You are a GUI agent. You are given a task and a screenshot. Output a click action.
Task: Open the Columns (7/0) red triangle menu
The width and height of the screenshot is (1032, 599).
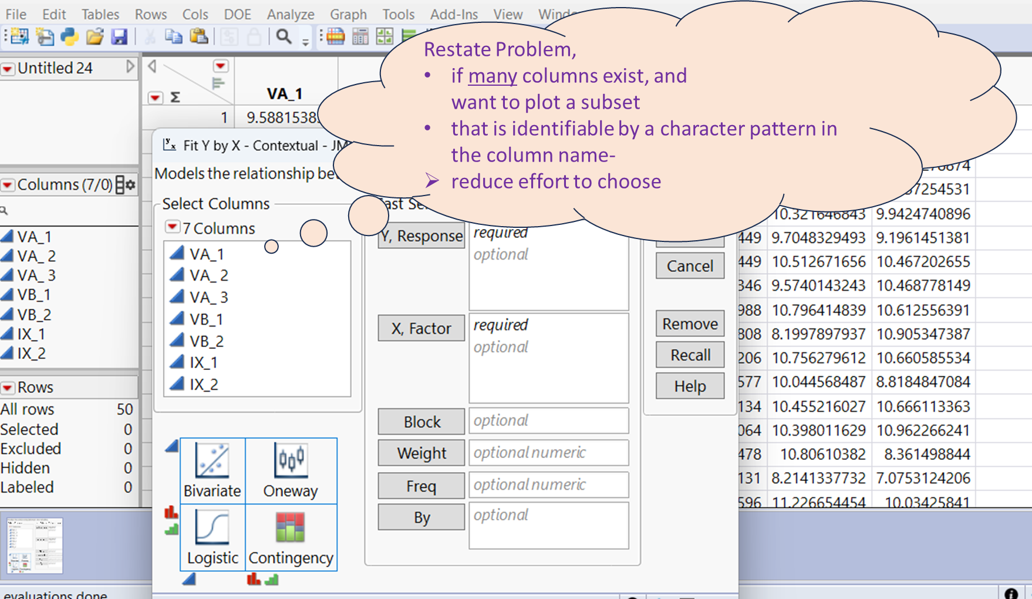point(8,186)
